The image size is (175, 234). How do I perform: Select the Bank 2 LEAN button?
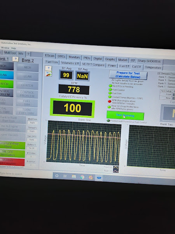point(27,76)
